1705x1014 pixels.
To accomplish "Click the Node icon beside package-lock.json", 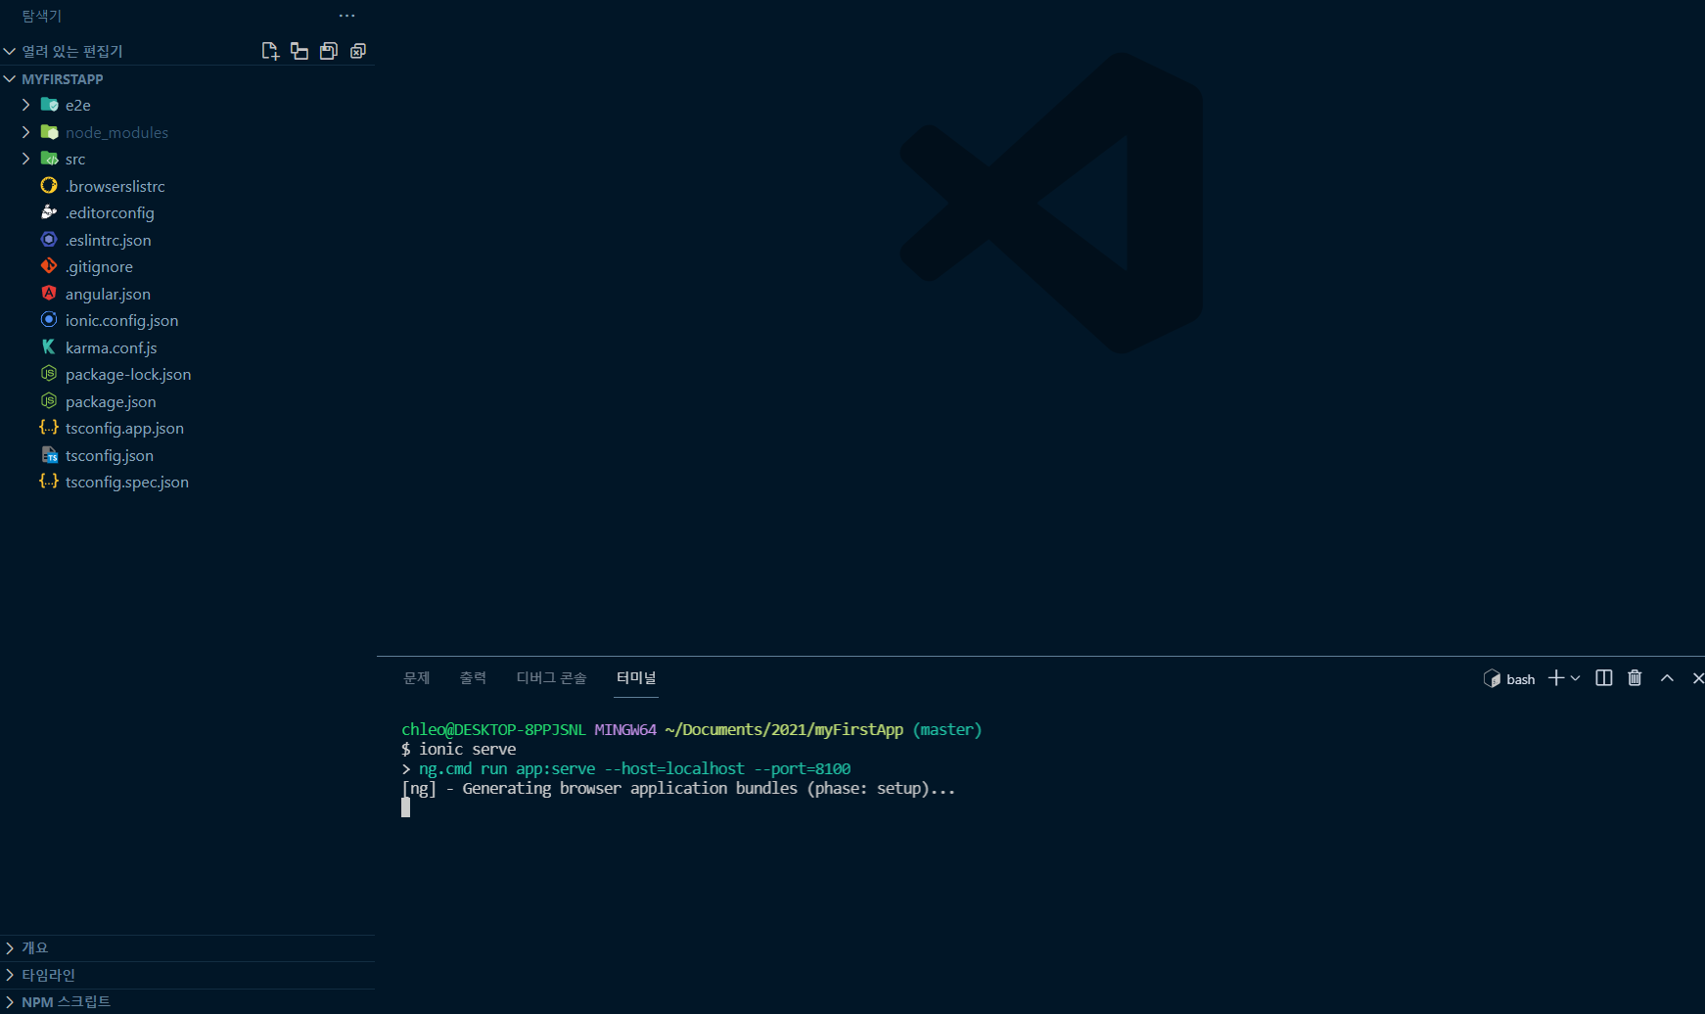I will click(x=49, y=373).
